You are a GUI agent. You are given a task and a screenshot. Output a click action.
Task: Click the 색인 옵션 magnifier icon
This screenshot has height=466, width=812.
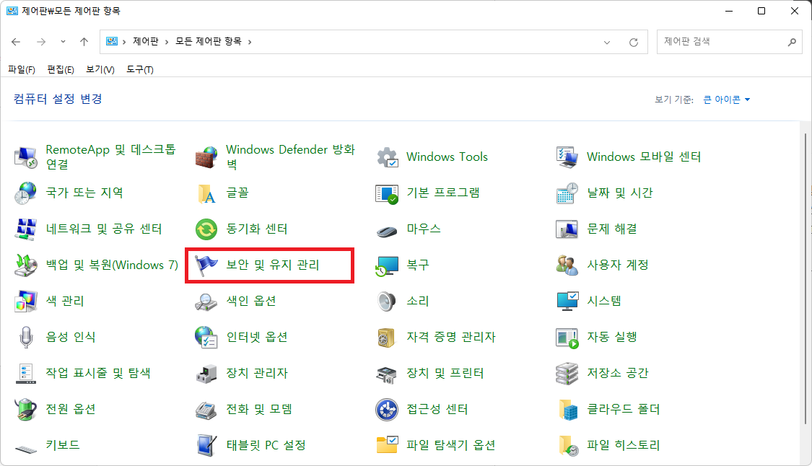[x=206, y=302]
